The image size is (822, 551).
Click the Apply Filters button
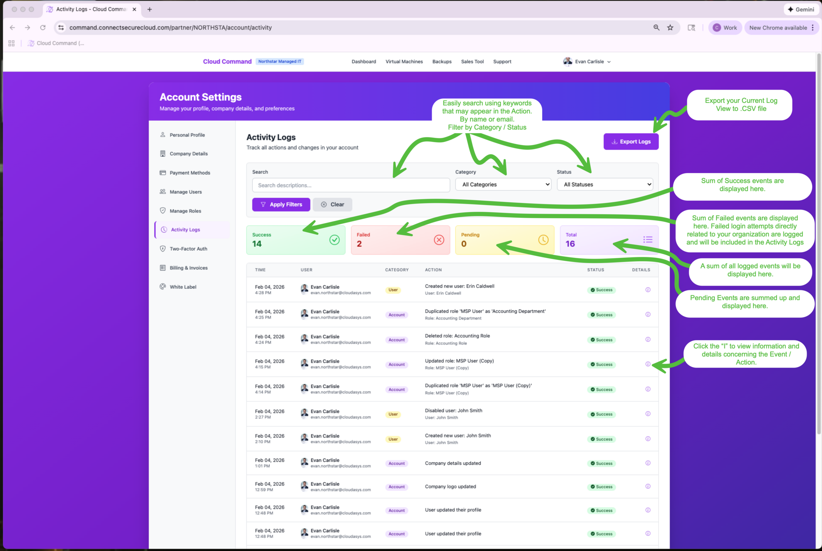click(281, 204)
